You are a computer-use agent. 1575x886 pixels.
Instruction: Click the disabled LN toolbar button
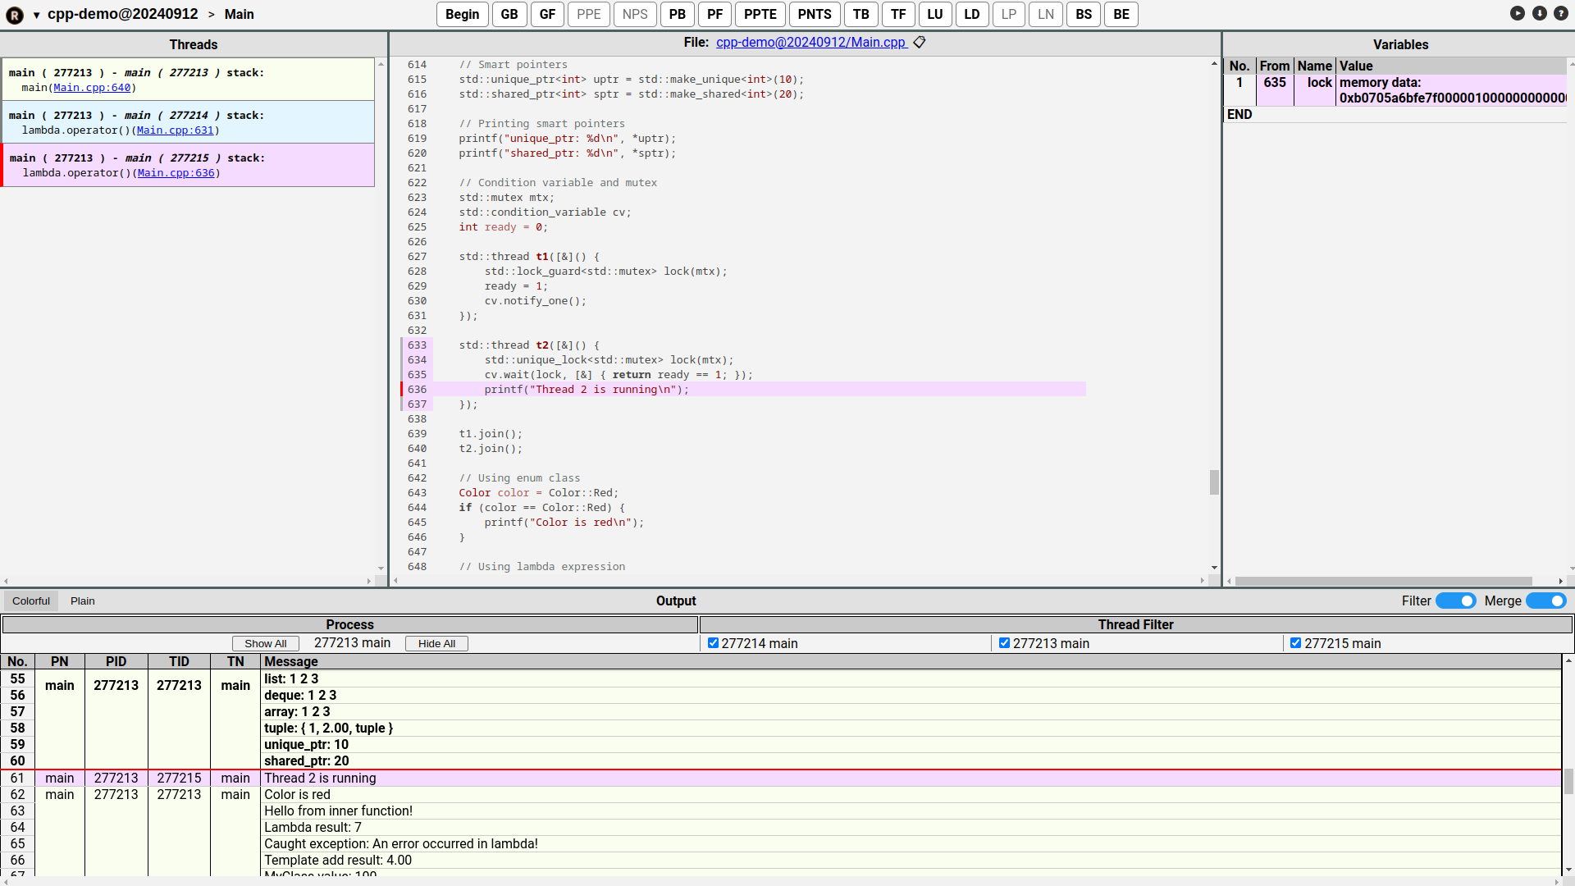pos(1046,14)
